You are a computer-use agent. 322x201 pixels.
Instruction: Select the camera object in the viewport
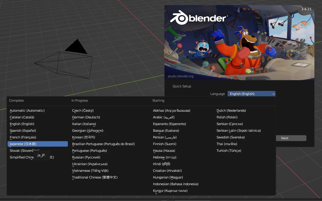[x=63, y=59]
